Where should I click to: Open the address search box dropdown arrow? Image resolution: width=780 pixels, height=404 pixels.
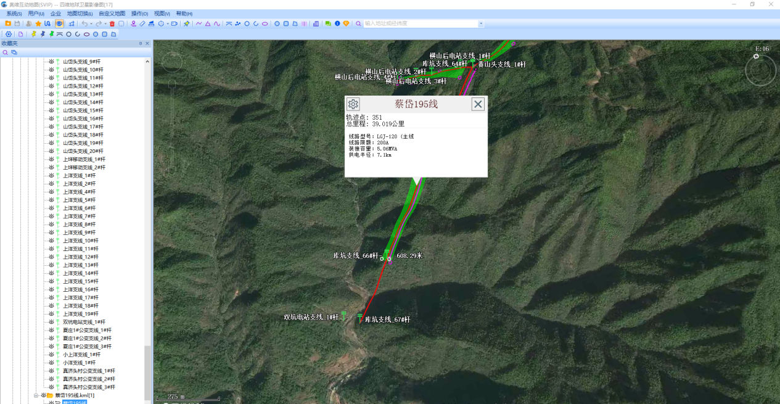pos(481,23)
